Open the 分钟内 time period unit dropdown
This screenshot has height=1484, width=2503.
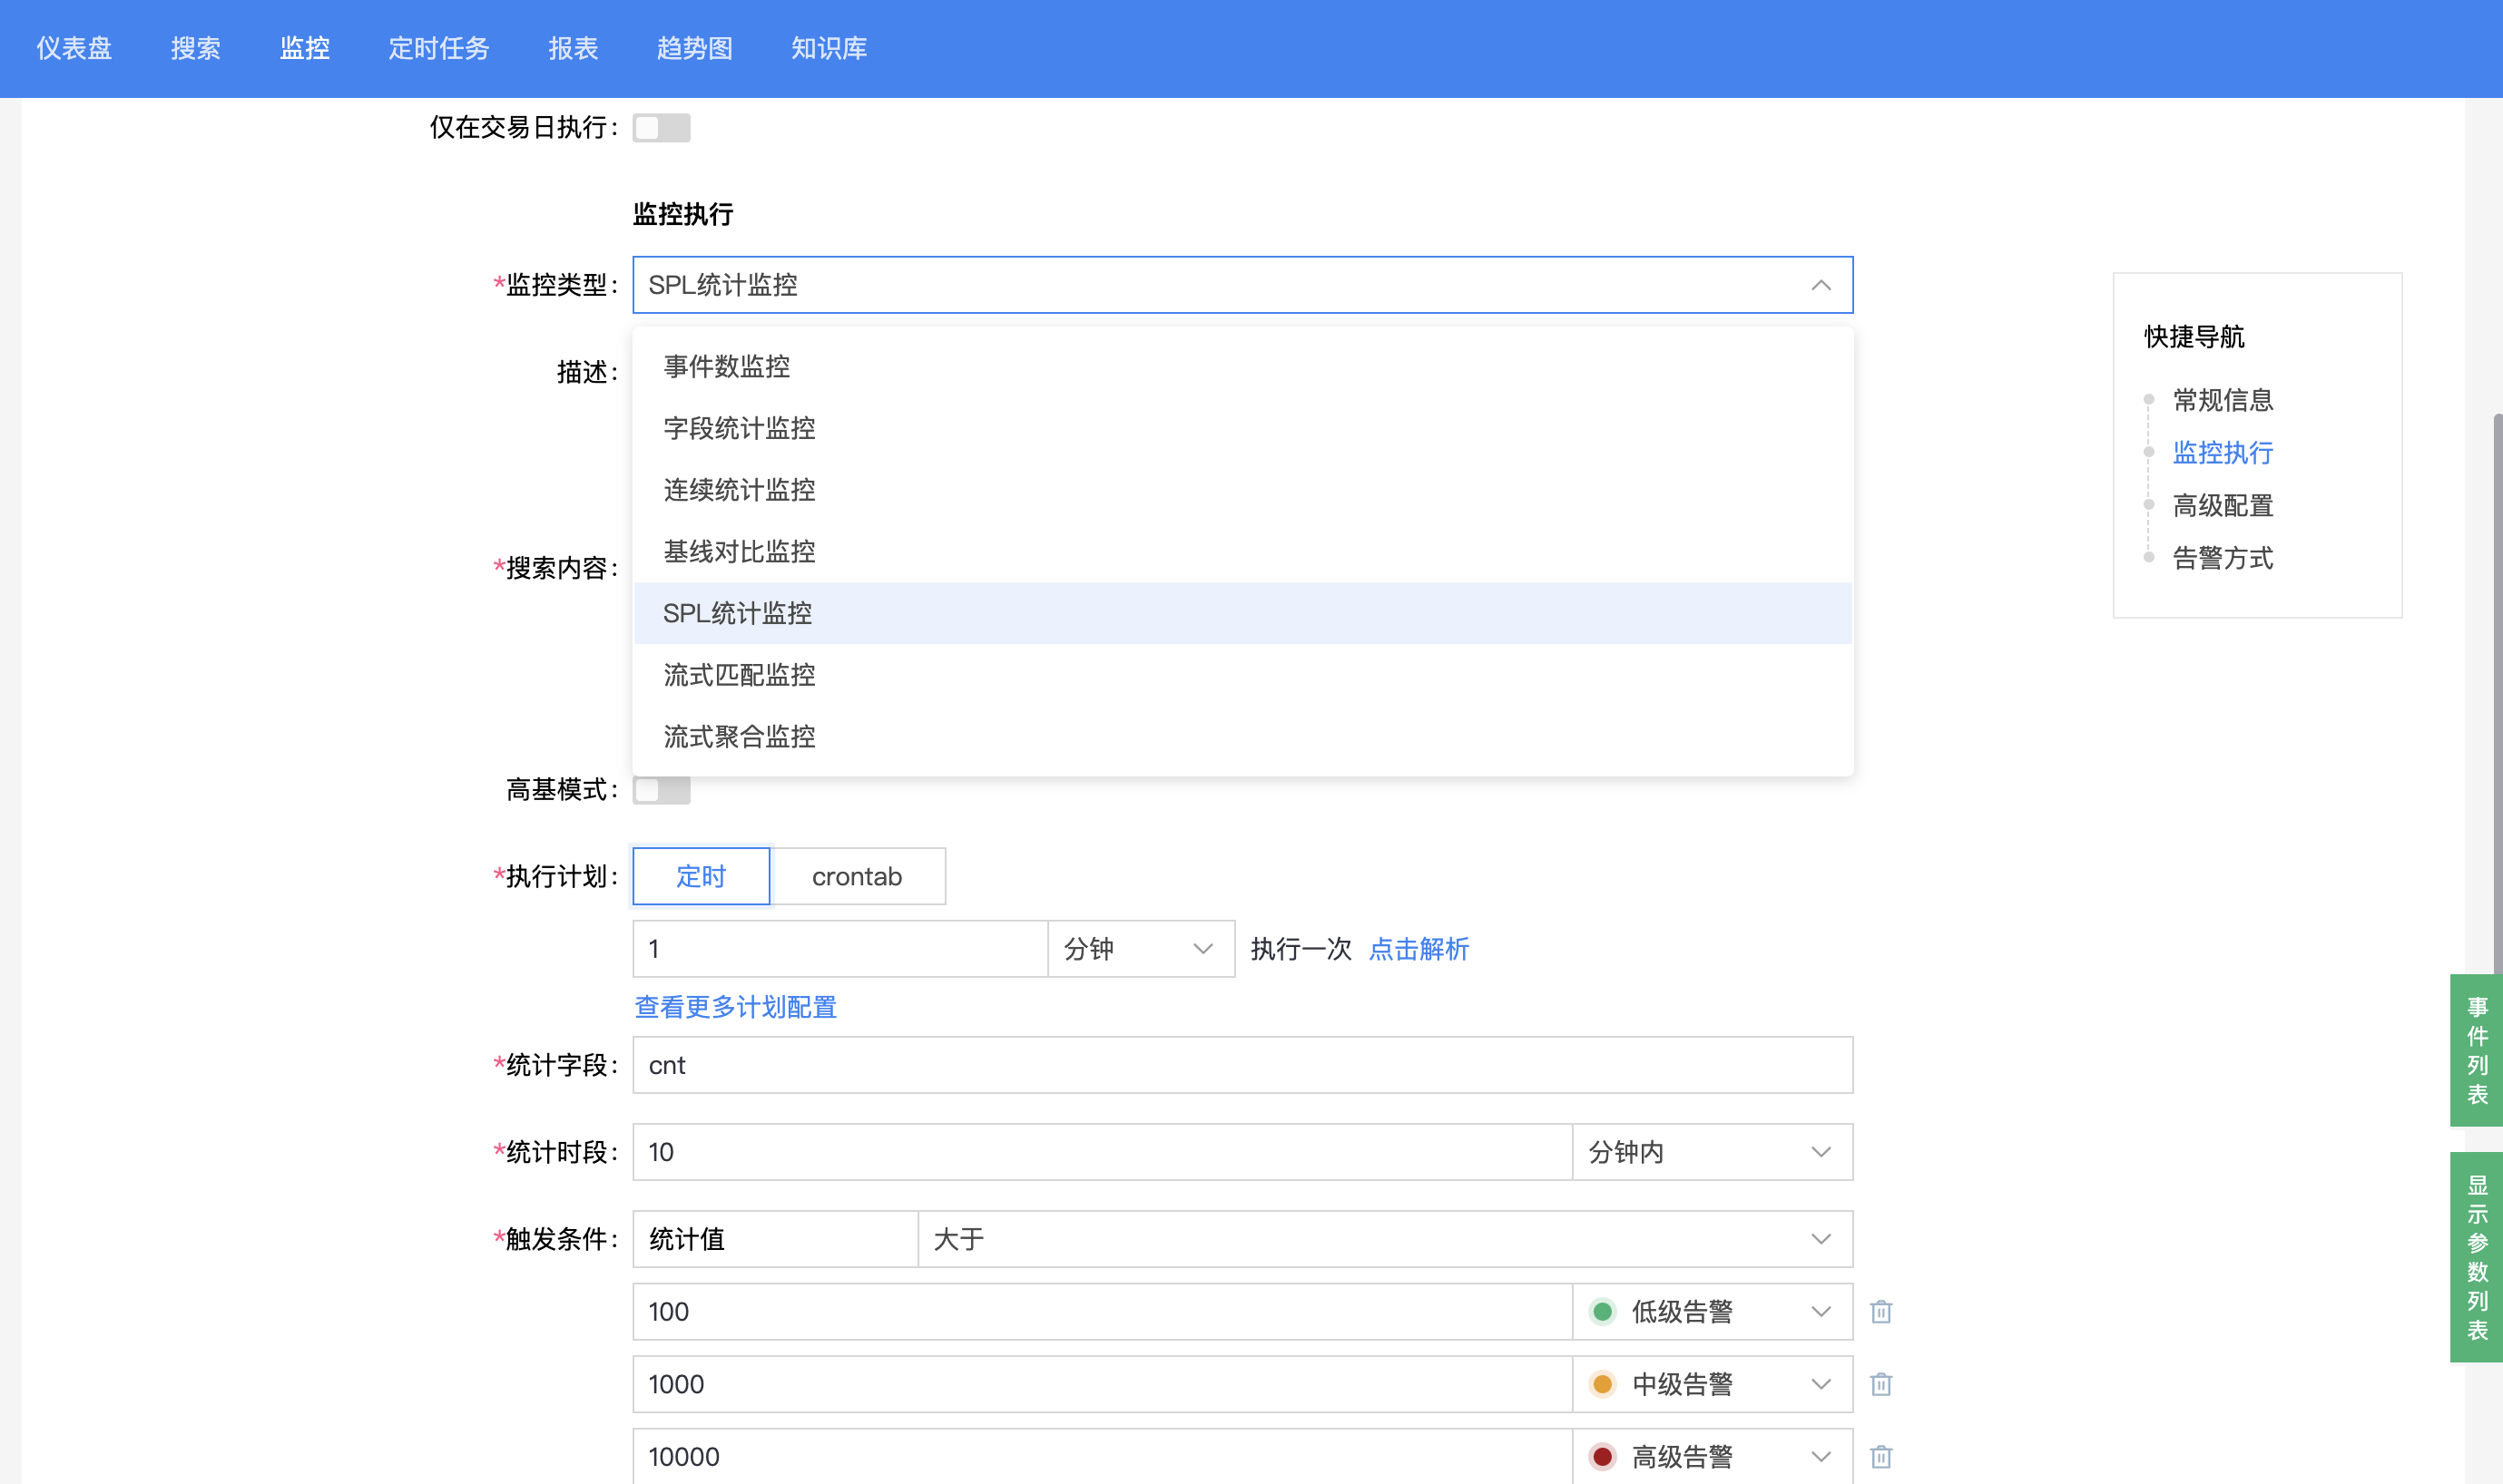pos(1712,1152)
